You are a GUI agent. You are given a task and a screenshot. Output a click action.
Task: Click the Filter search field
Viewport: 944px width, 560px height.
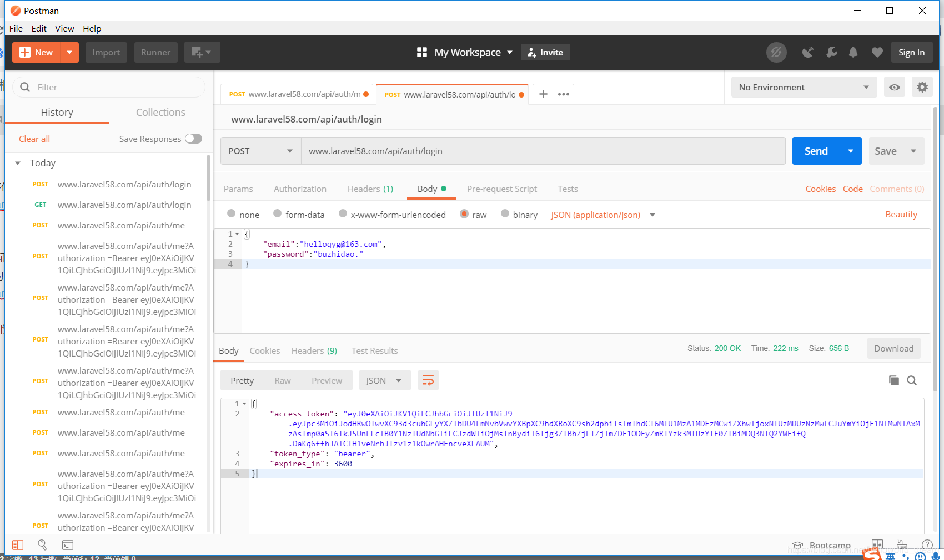[x=109, y=87]
